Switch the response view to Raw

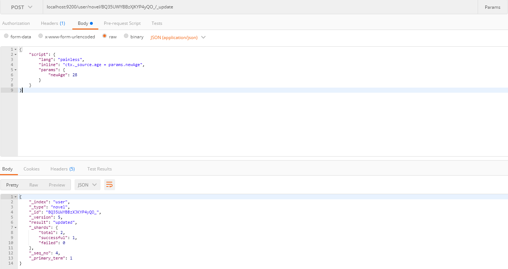point(34,185)
